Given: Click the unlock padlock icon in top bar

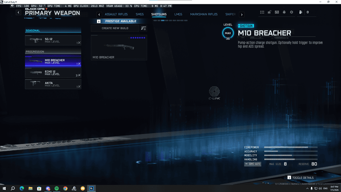Looking at the screenshot, I should point(270,12).
